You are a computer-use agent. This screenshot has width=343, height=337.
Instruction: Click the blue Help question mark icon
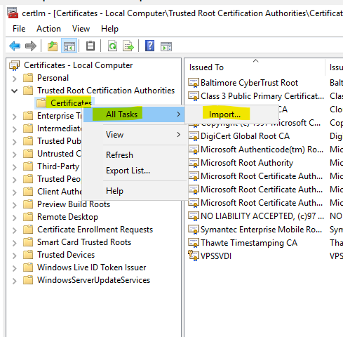(149, 46)
